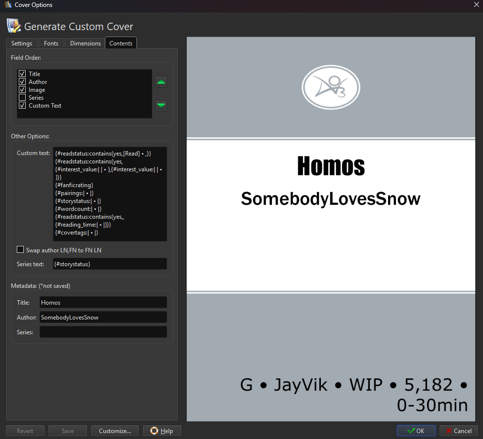The width and height of the screenshot is (483, 439).
Task: Click the Homos title on cover preview
Action: (331, 166)
